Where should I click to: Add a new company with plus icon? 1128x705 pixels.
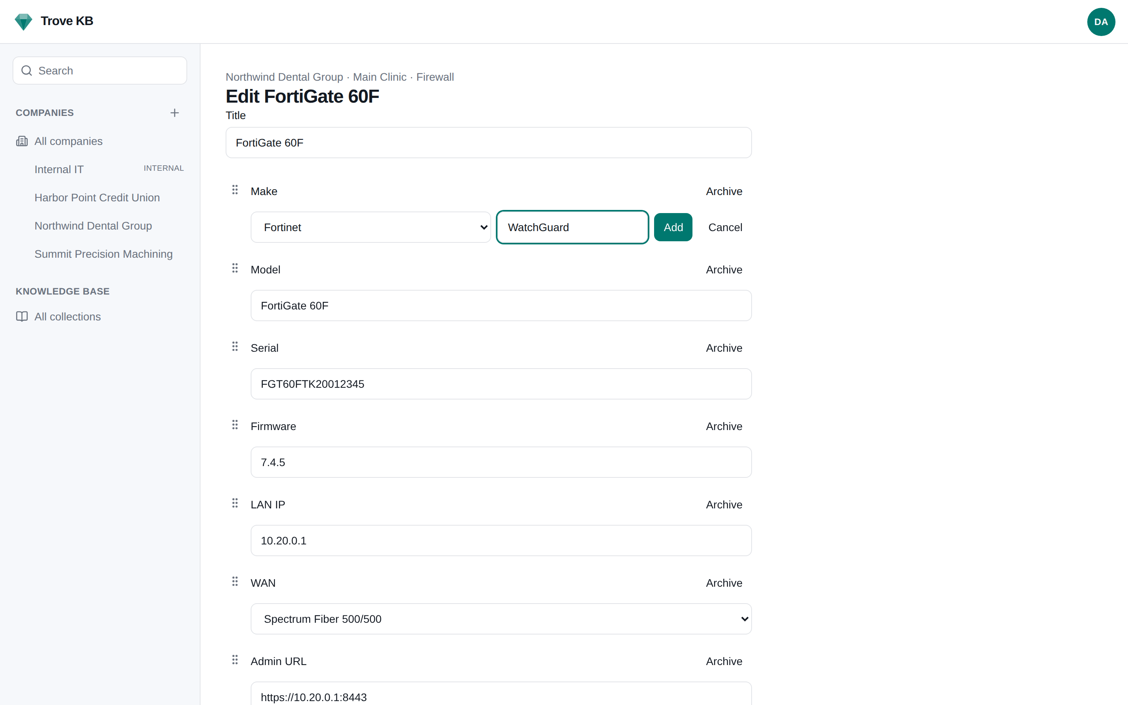click(x=174, y=113)
